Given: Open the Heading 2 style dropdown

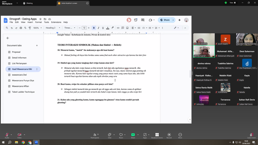Looking at the screenshot, I should coord(53,28).
